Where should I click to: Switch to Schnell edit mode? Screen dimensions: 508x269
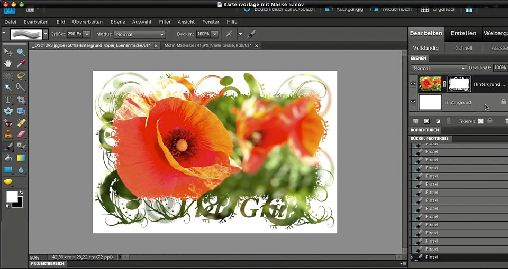pos(464,48)
